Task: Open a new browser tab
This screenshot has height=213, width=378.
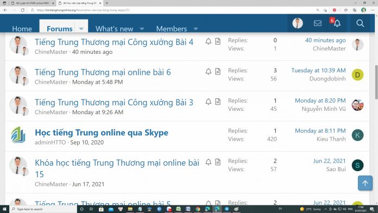Action: [x=107, y=3]
